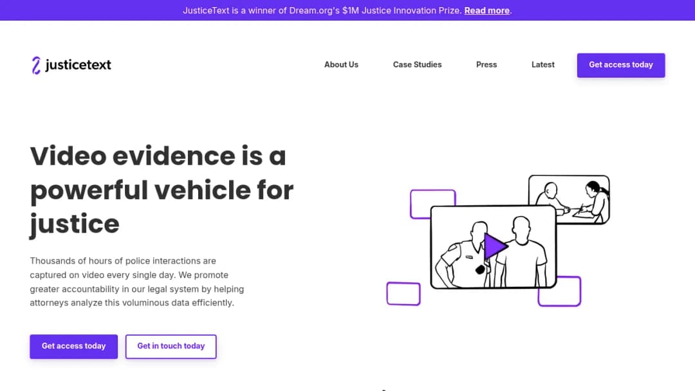Click the justicetext wordmark
The width and height of the screenshot is (695, 391).
point(78,65)
